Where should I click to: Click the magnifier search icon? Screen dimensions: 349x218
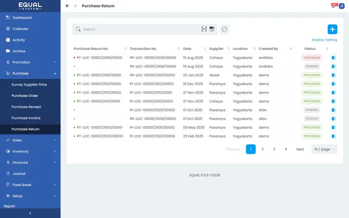point(78,29)
